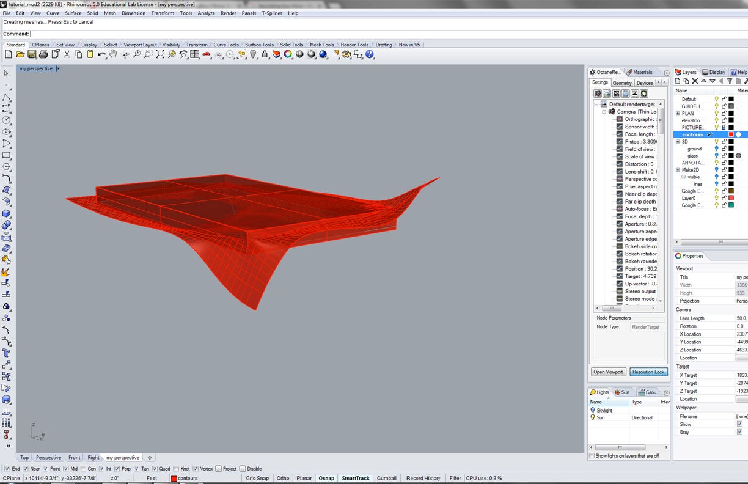Click the Zoom Extents icon

click(x=160, y=54)
